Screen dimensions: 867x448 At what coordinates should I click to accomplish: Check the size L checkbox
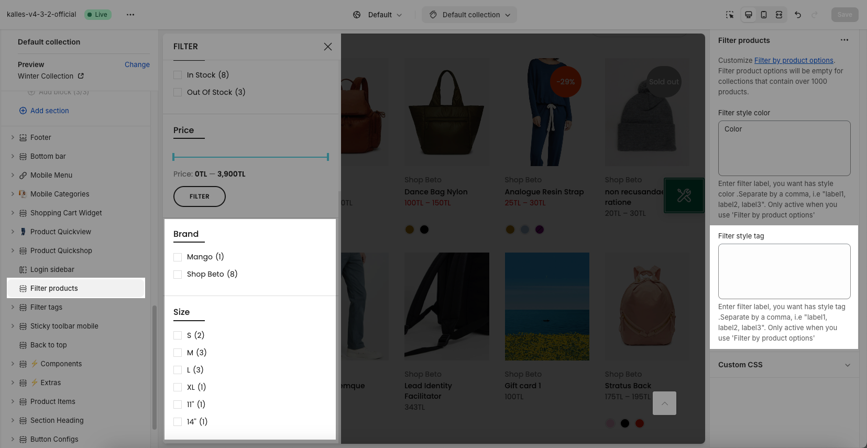[x=178, y=370]
